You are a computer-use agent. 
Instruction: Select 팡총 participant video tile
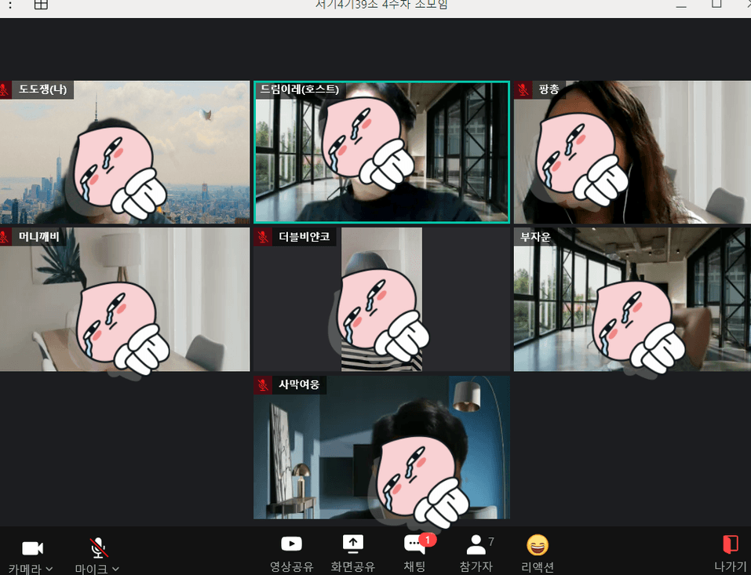[x=633, y=152]
